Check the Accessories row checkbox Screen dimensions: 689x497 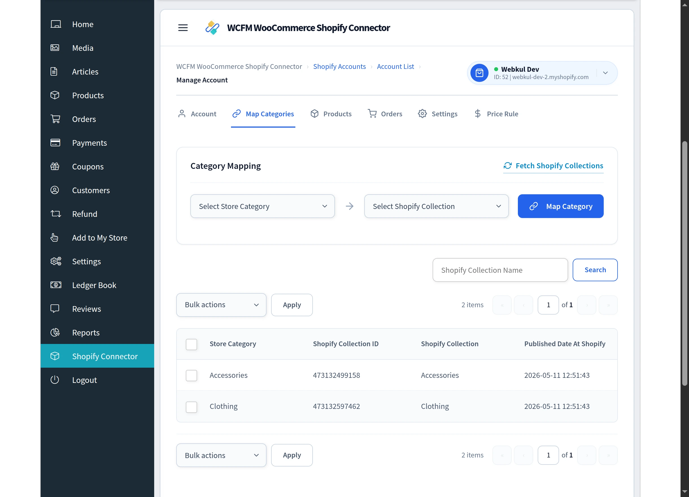(x=191, y=376)
